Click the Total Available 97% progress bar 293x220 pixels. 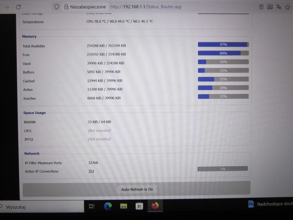point(223,44)
